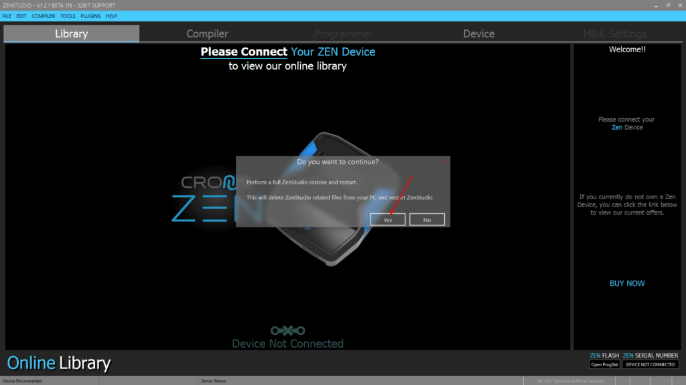Click the BUY NOW link
The height and width of the screenshot is (385, 686).
click(627, 283)
